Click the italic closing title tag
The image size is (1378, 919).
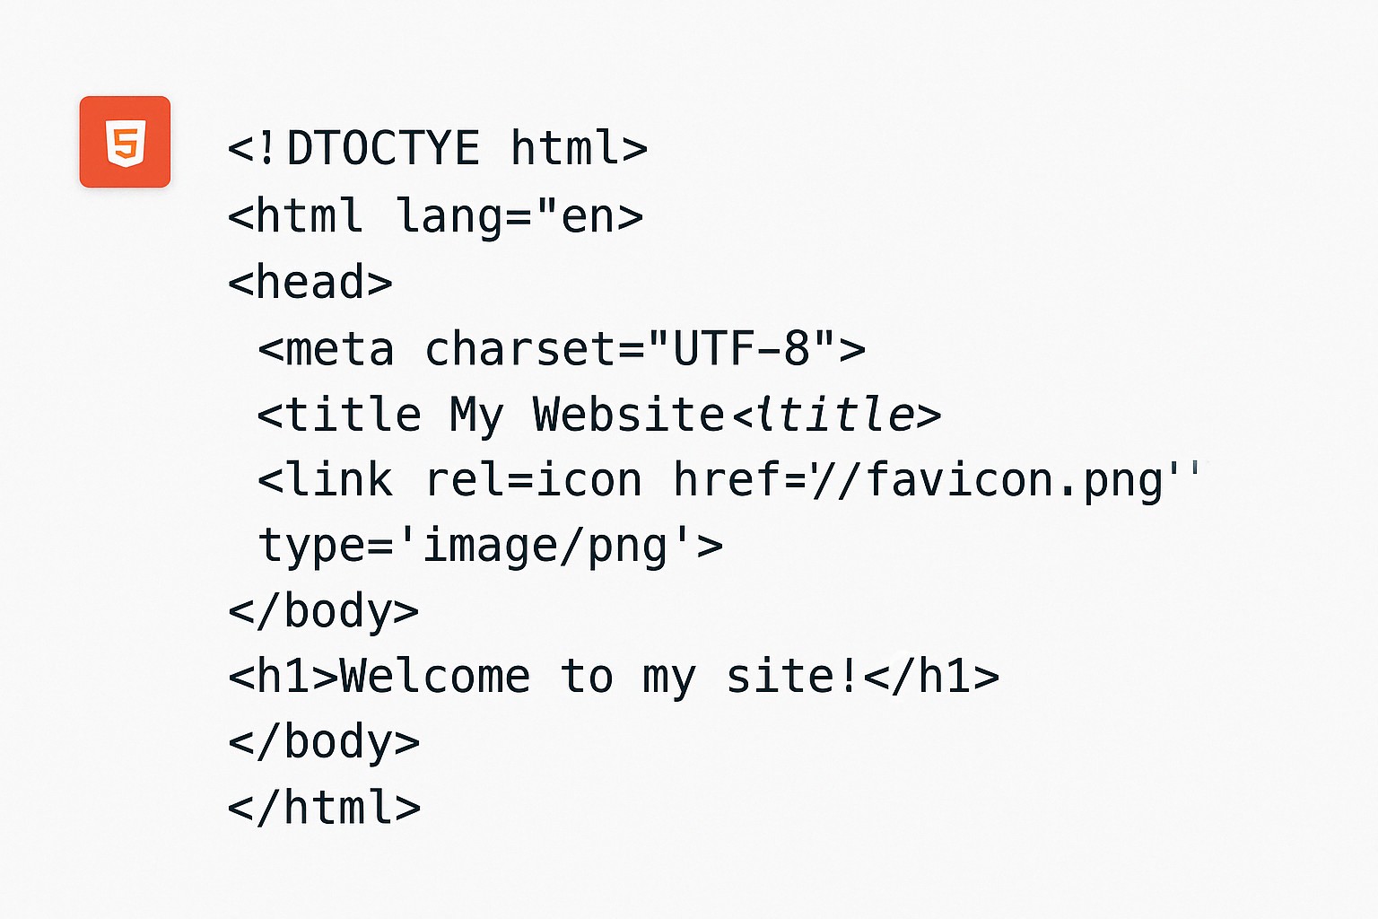[x=837, y=415]
